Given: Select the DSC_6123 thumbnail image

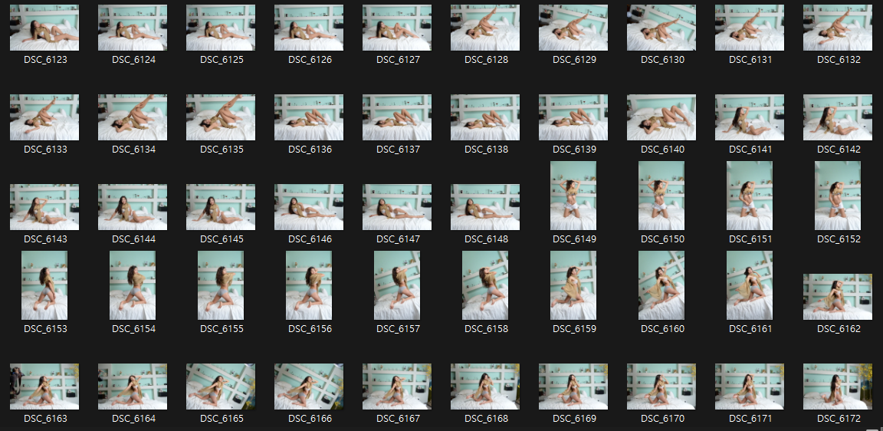Looking at the screenshot, I should (44, 28).
